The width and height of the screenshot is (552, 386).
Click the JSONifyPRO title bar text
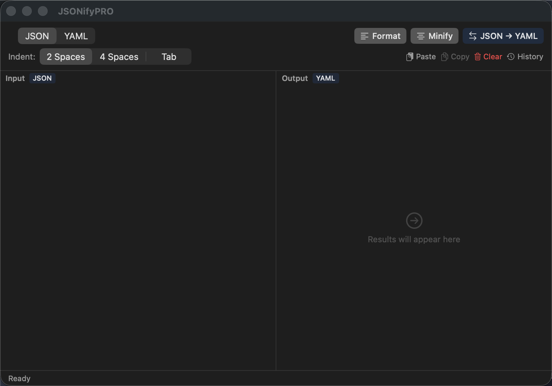85,11
